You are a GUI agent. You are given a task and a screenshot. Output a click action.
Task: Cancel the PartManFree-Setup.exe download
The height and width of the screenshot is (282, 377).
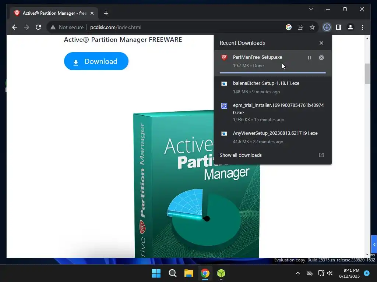(x=321, y=58)
